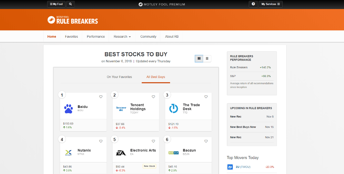Open the Tencent Holdings stock link
Viewport: 344px width, 174px height.
tap(138, 107)
